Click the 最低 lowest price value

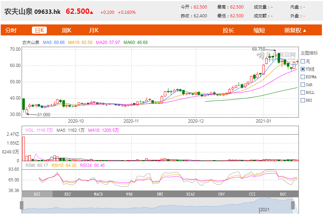237,16
